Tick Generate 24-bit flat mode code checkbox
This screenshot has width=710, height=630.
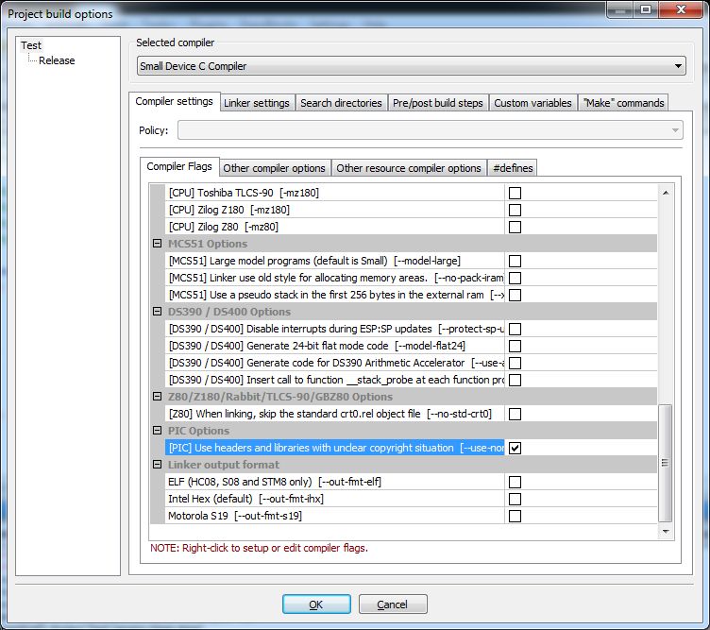pos(515,346)
